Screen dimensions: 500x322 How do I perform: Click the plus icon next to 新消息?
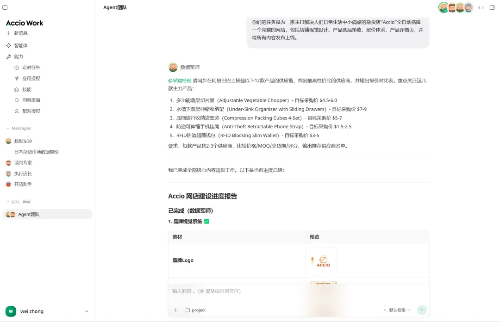pyautogui.click(x=8, y=33)
